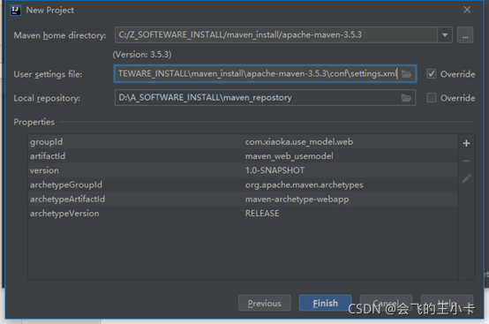Click the Local repository label
489x324 pixels.
(x=47, y=99)
